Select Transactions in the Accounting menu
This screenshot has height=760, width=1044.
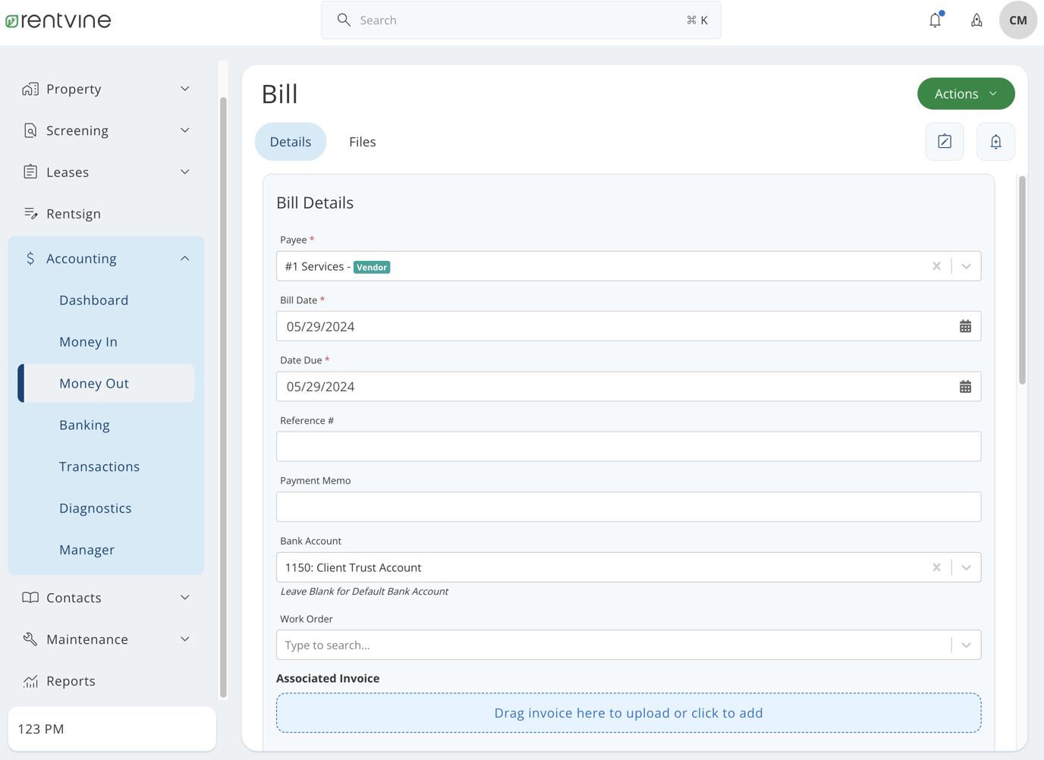(x=99, y=466)
